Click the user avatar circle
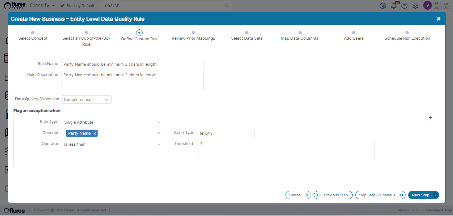 [x=427, y=5]
